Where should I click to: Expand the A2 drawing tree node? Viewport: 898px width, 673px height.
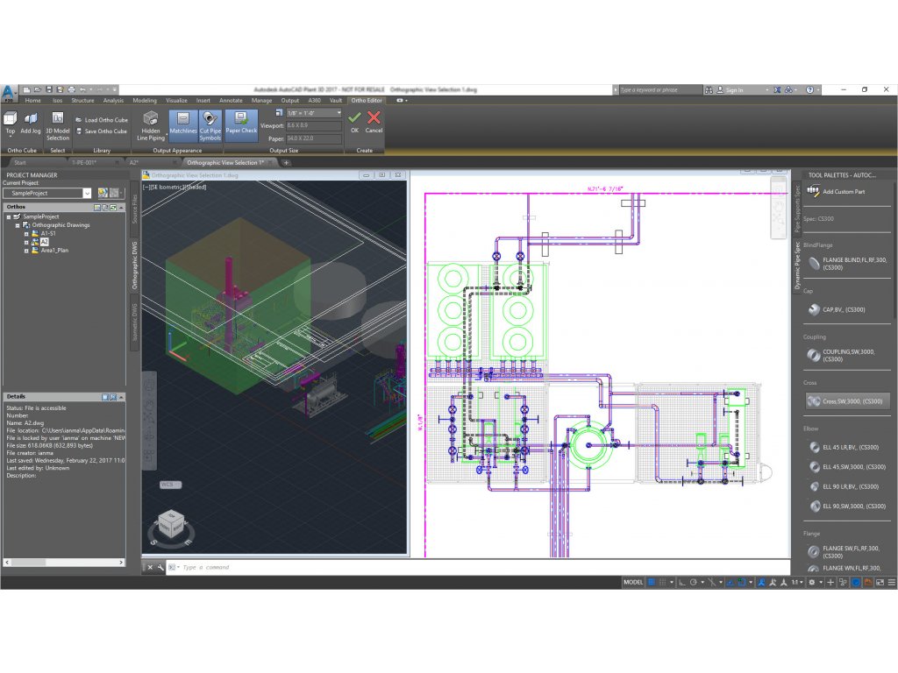coord(26,243)
